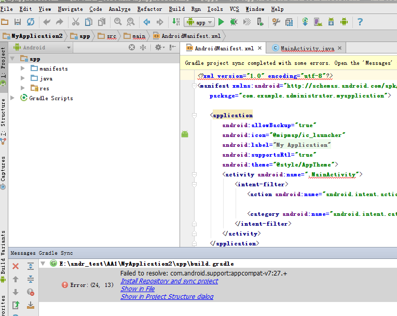The width and height of the screenshot is (397, 316).
Task: Click the Save All floppy icon
Action: click(x=18, y=22)
